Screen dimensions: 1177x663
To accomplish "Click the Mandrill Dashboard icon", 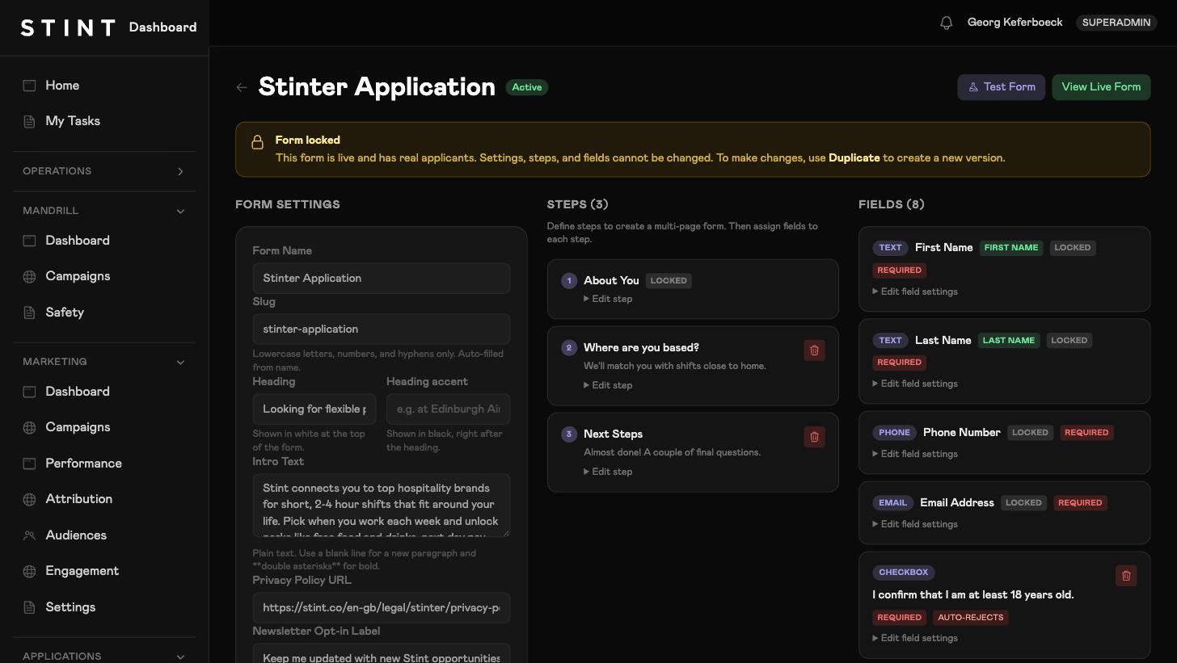I will 29,241.
